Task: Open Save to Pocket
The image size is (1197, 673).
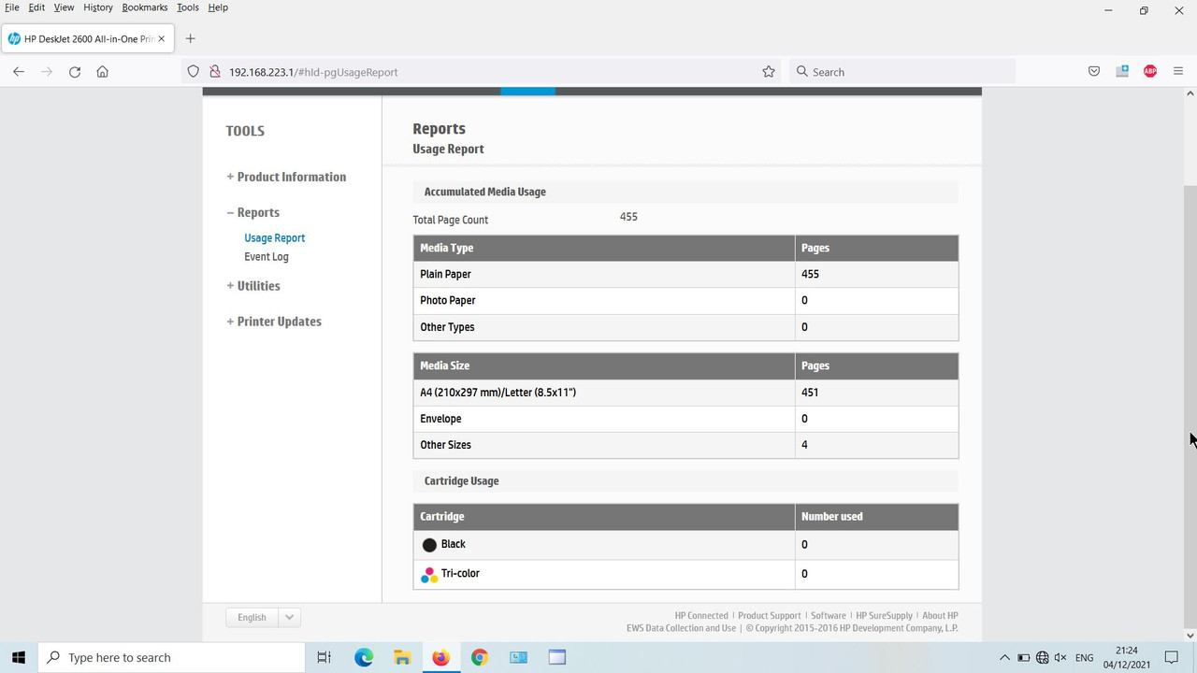Action: point(1094,72)
